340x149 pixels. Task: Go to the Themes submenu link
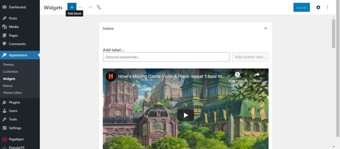(x=8, y=65)
